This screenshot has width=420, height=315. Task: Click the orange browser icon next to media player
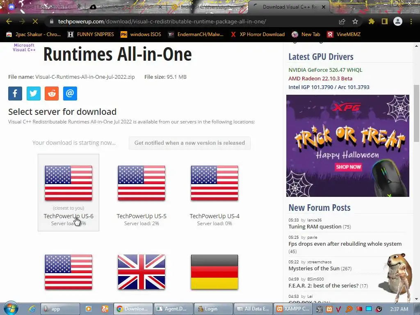[105, 309]
